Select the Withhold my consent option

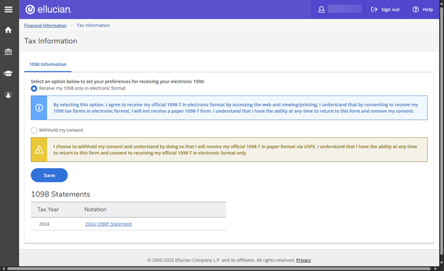click(x=34, y=131)
